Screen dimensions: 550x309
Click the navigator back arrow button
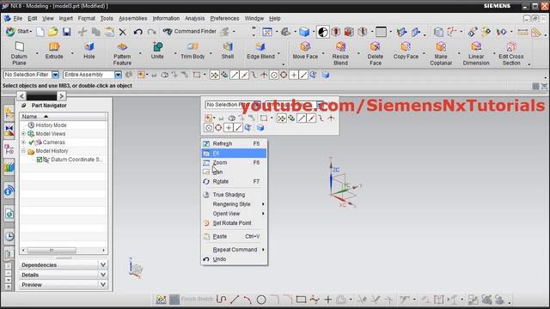21,95
